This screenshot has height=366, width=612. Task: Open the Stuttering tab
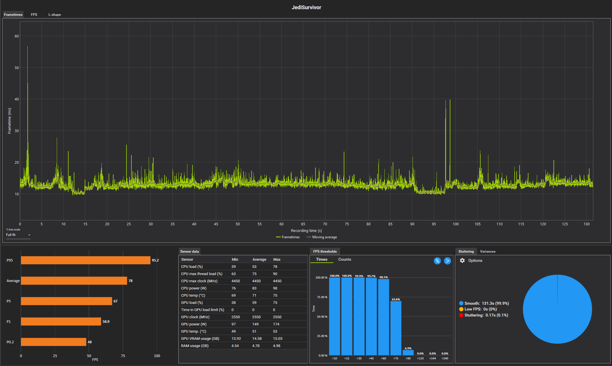coord(466,251)
